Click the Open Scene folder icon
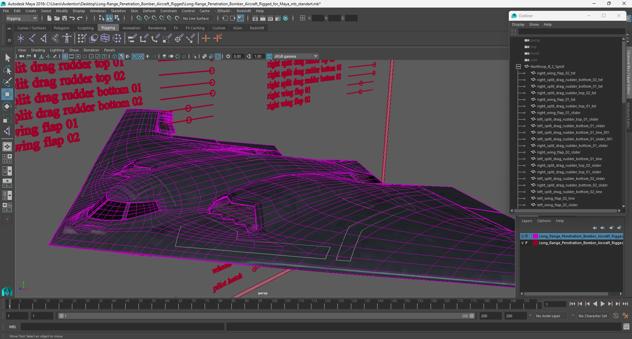The image size is (632, 339). 57,18
